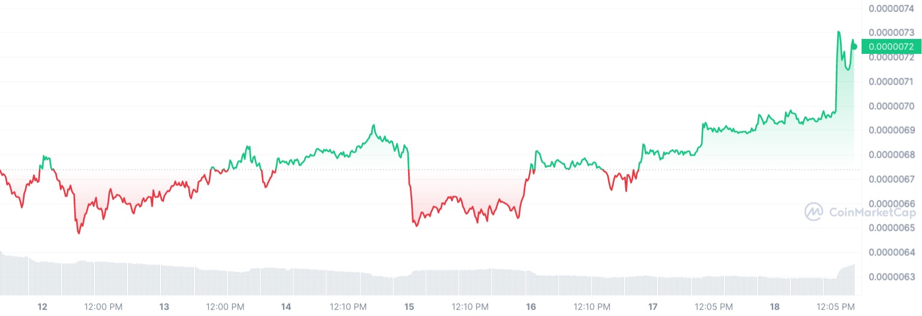Click date marker 15 on the time axis
922x316 pixels.
[409, 307]
